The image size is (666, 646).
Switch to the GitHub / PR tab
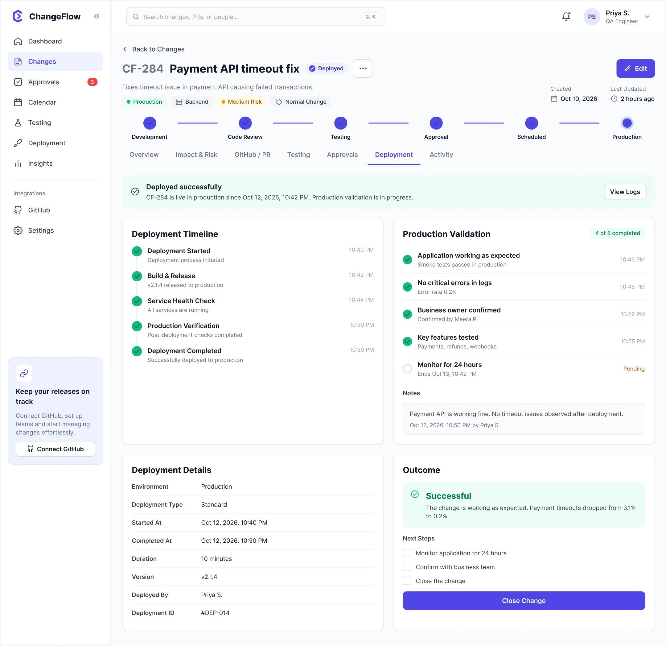pos(253,155)
